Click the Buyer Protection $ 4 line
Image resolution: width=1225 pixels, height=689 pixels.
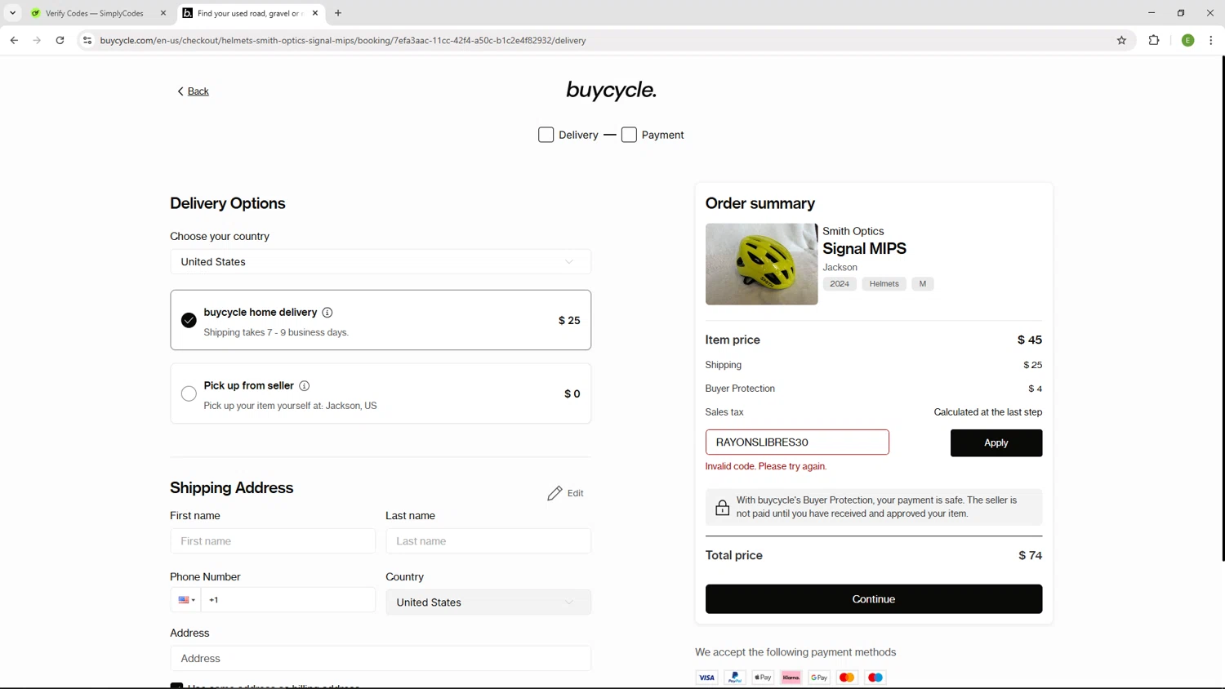874,389
